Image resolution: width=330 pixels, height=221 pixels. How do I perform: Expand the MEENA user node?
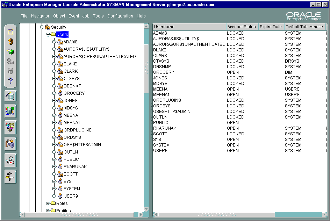coord(54,115)
